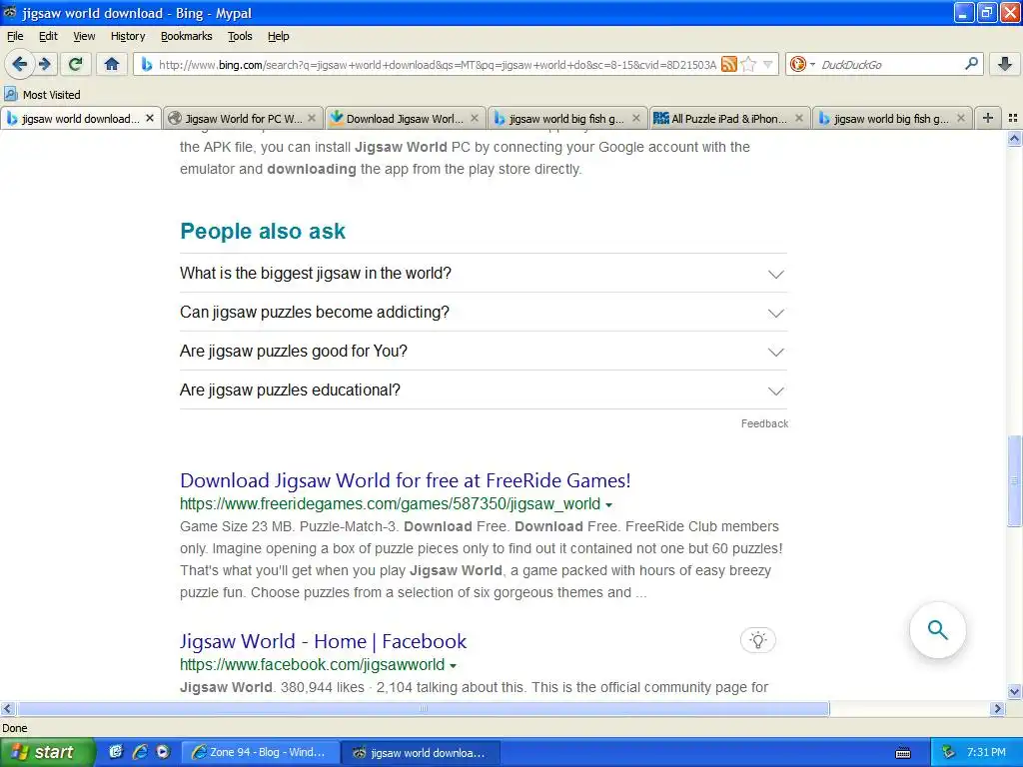Open facebook.com/jigsawworld URL dropdown arrow
This screenshot has height=767, width=1023.
(453, 666)
